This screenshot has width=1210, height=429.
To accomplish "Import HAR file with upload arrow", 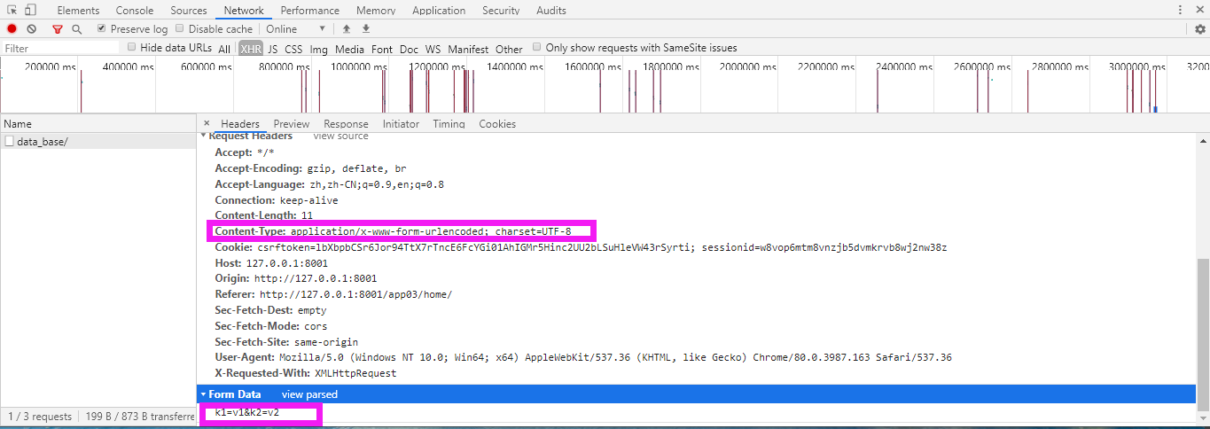I will point(347,29).
